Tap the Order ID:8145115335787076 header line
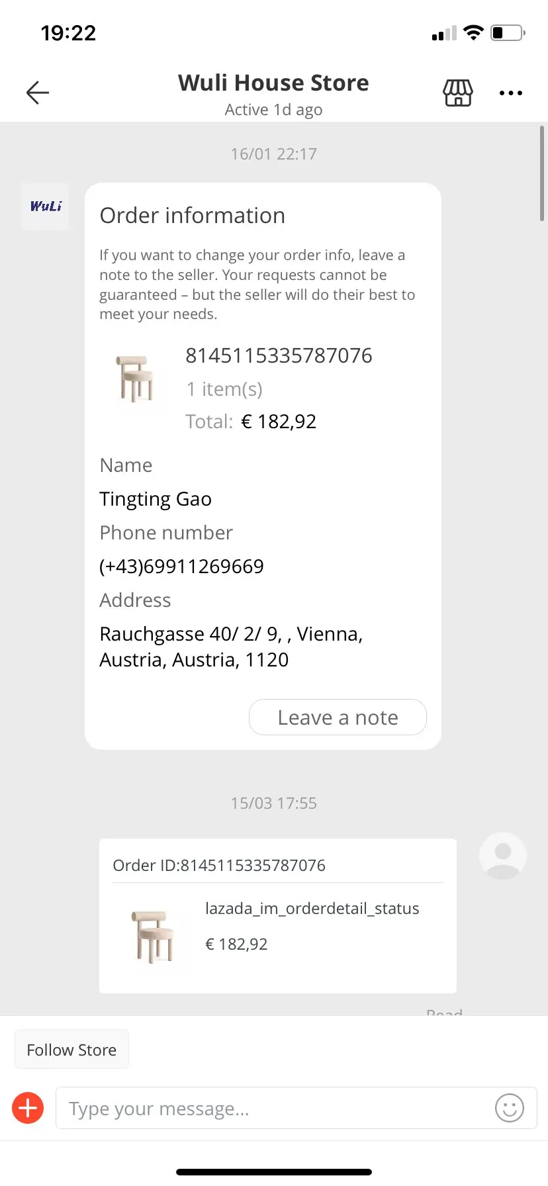Viewport: 548px width, 1186px height. (219, 865)
